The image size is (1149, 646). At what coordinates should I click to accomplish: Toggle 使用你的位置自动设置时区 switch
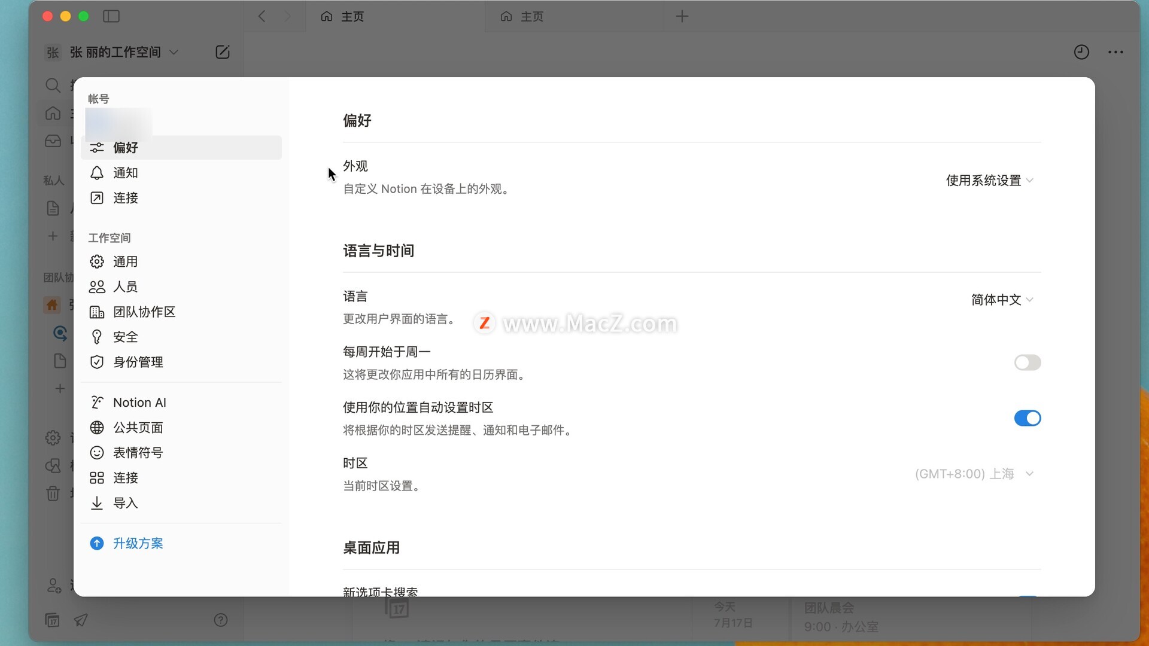click(x=1028, y=418)
